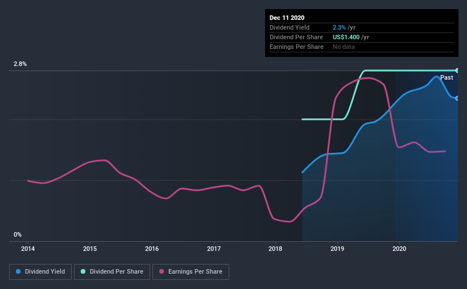Click the 2017 x-axis label

(214, 249)
